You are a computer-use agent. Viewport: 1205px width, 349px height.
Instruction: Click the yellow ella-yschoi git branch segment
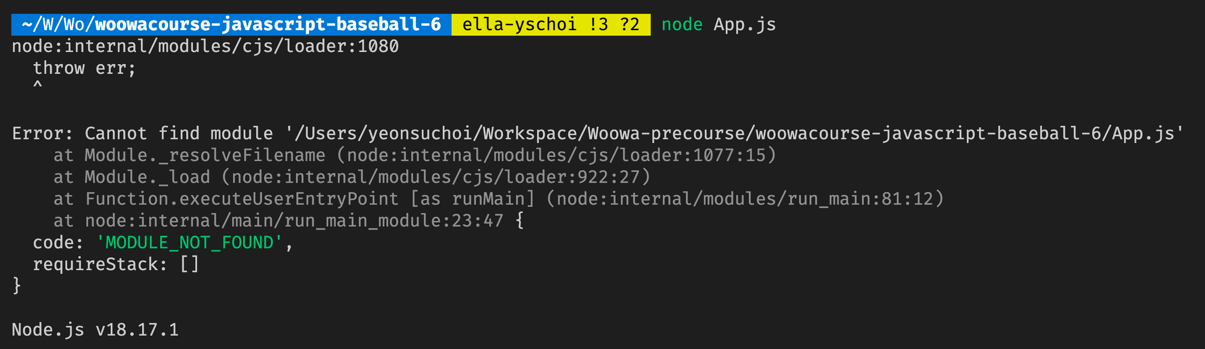(551, 25)
